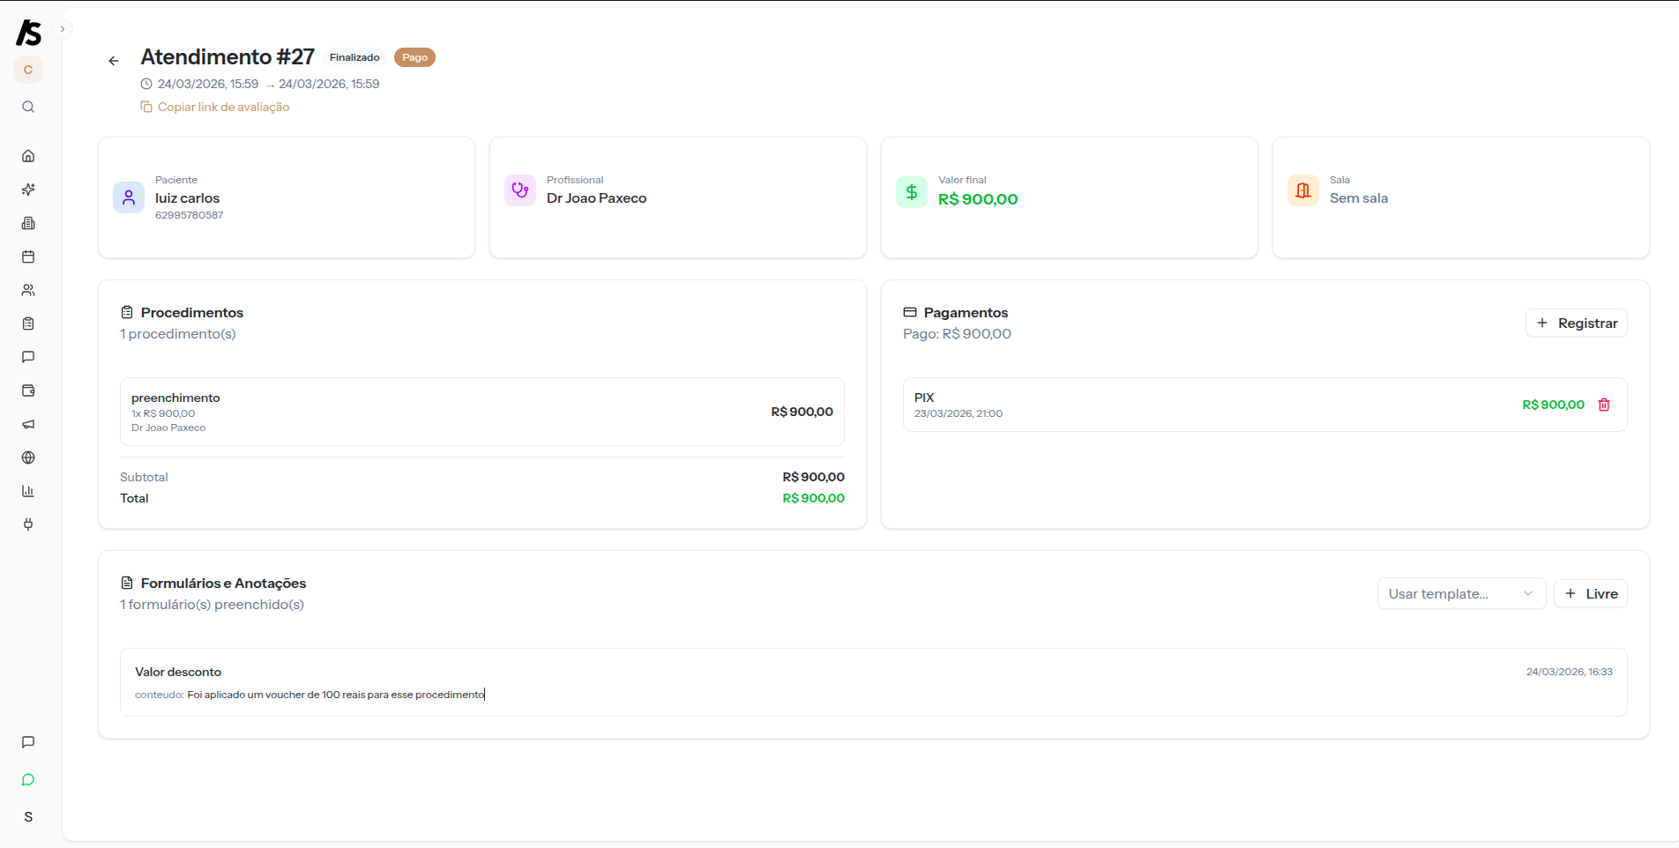Open the sparkles AI icon in sidebar

[x=28, y=190]
